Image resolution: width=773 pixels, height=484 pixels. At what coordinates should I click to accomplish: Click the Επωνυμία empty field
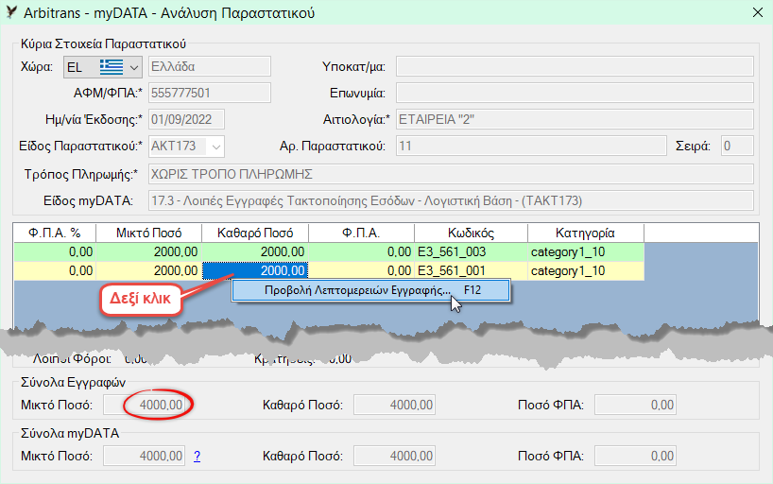[575, 94]
